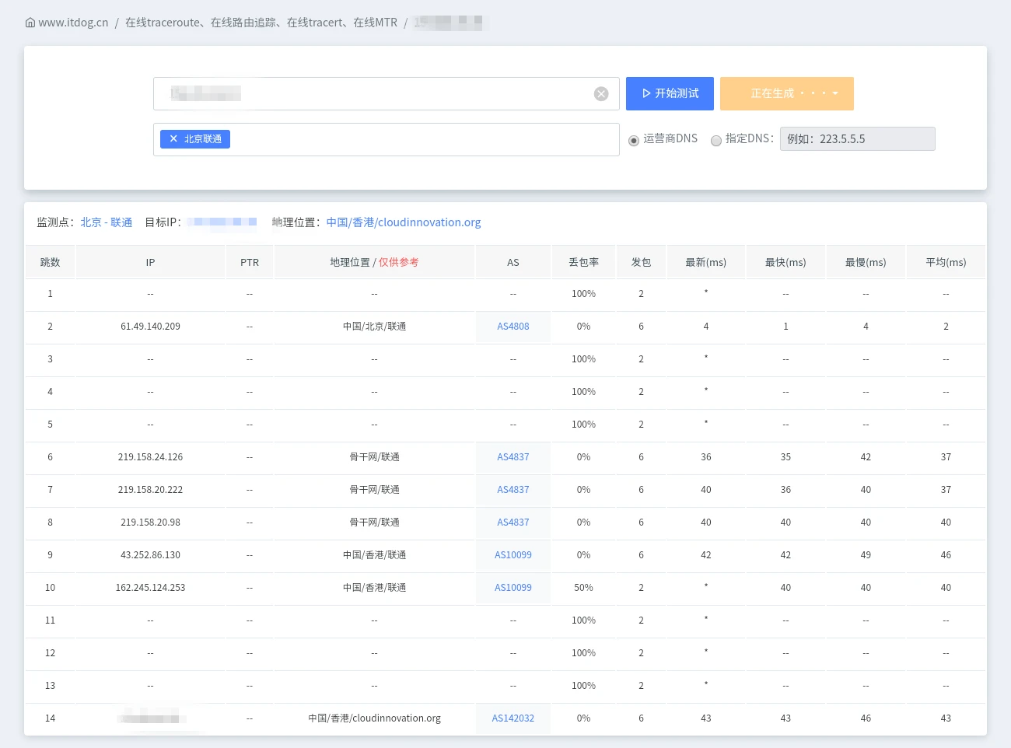Select the 运营商DNS radio option
The image size is (1011, 748).
(634, 141)
